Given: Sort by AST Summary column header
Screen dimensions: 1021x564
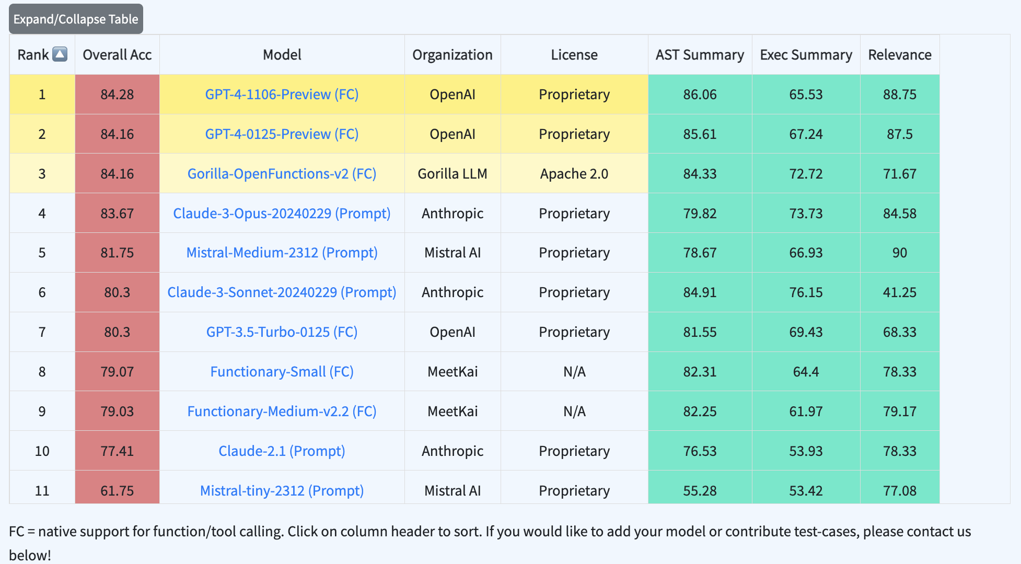Looking at the screenshot, I should tap(700, 55).
